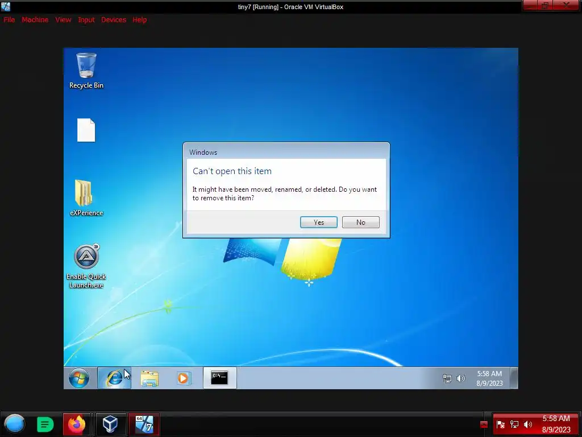Restore down the VirtualBox window
The height and width of the screenshot is (437, 582).
pos(545,6)
